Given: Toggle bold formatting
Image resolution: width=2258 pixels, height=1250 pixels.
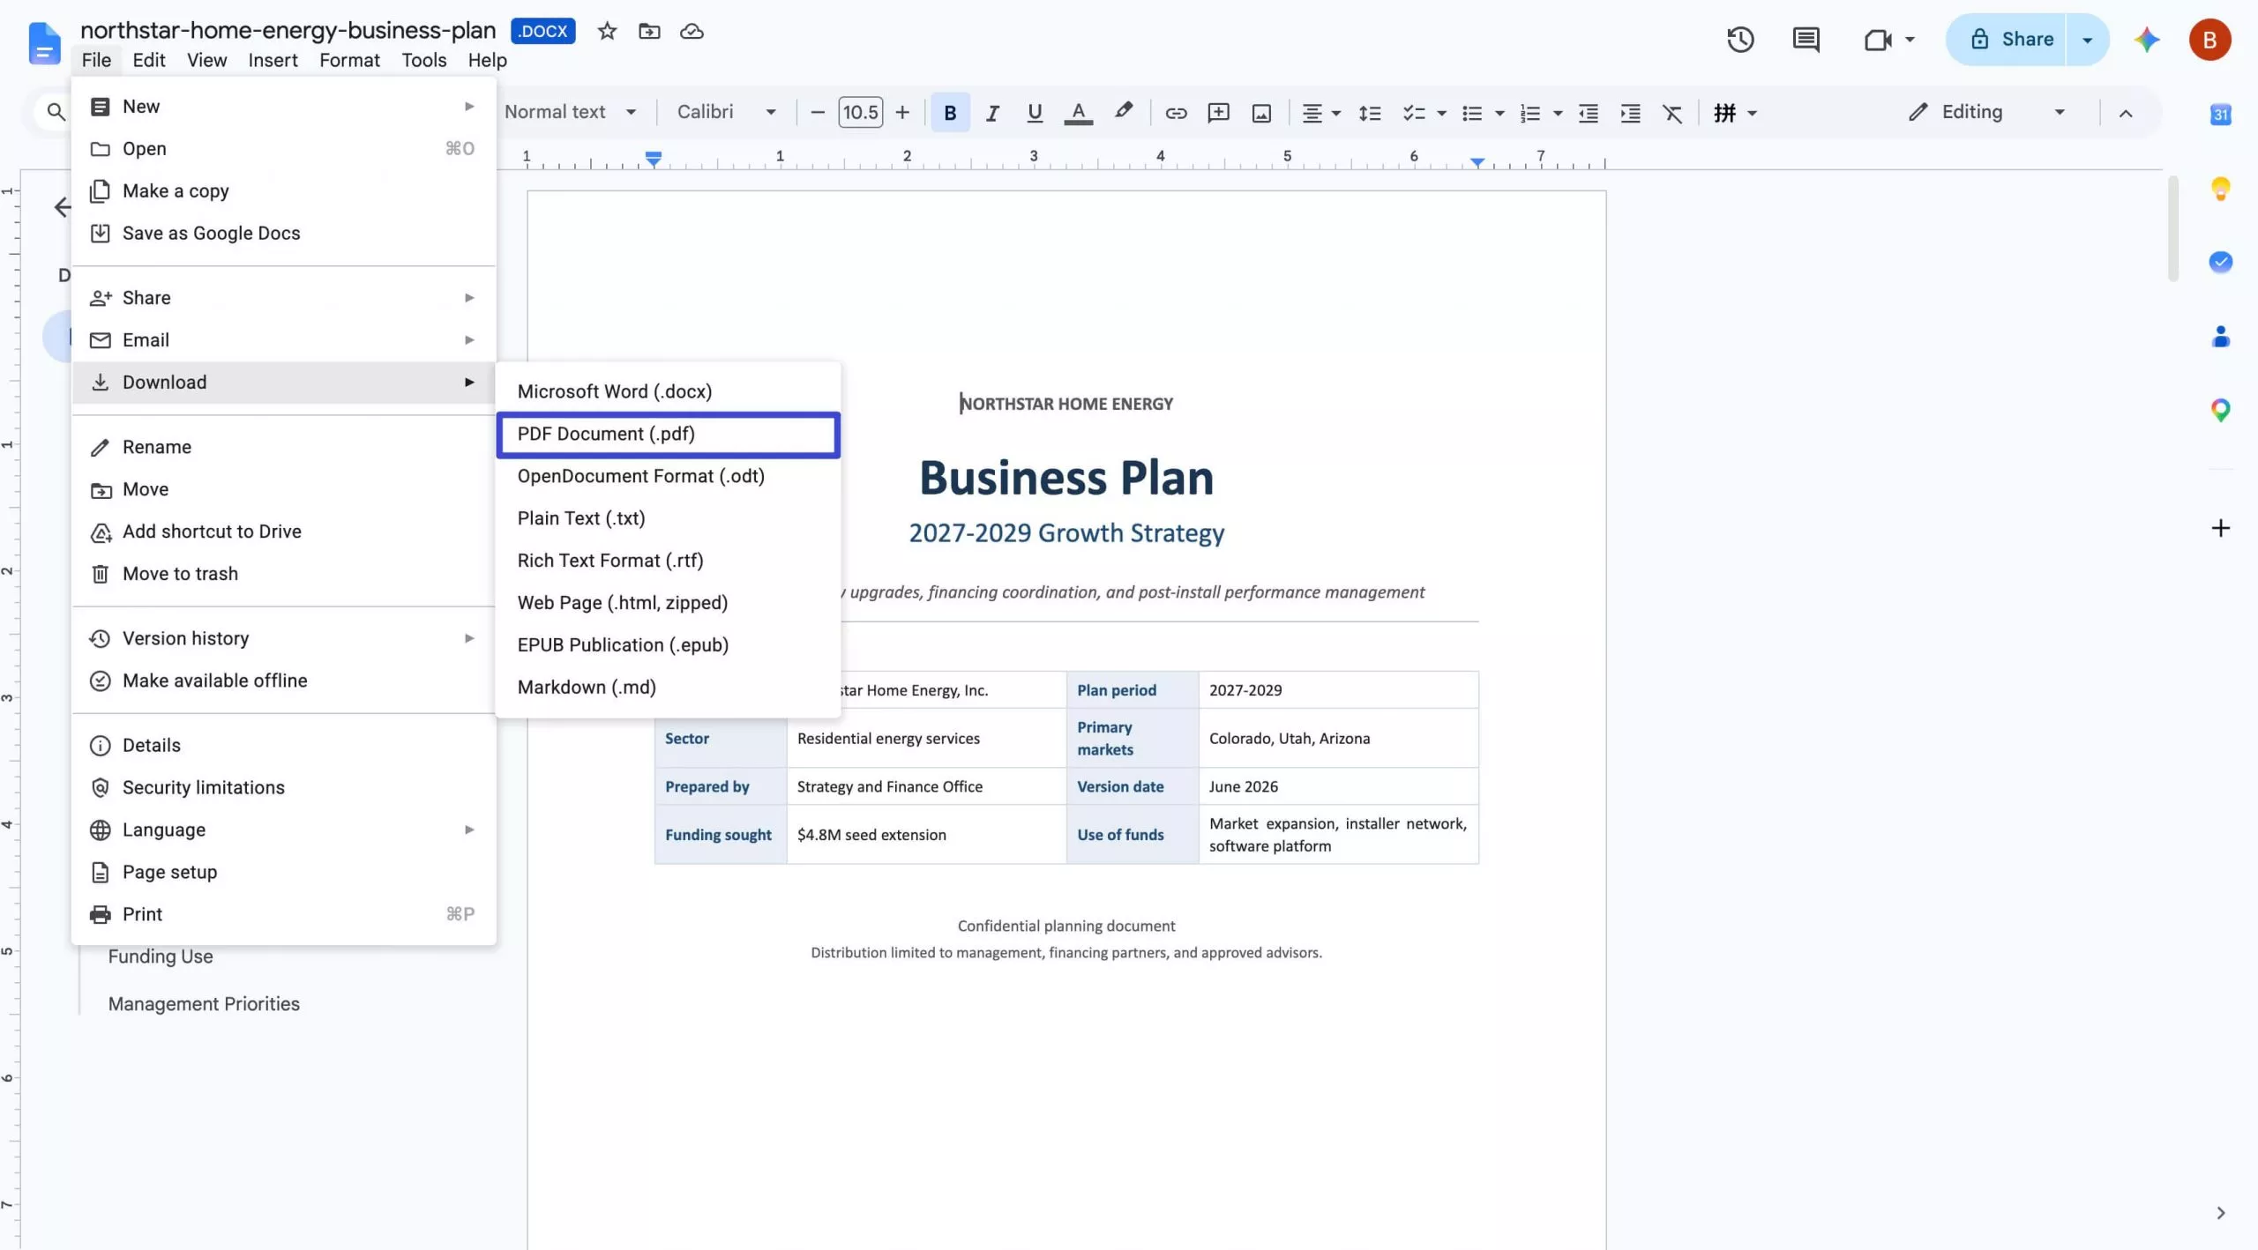Looking at the screenshot, I should 950,113.
